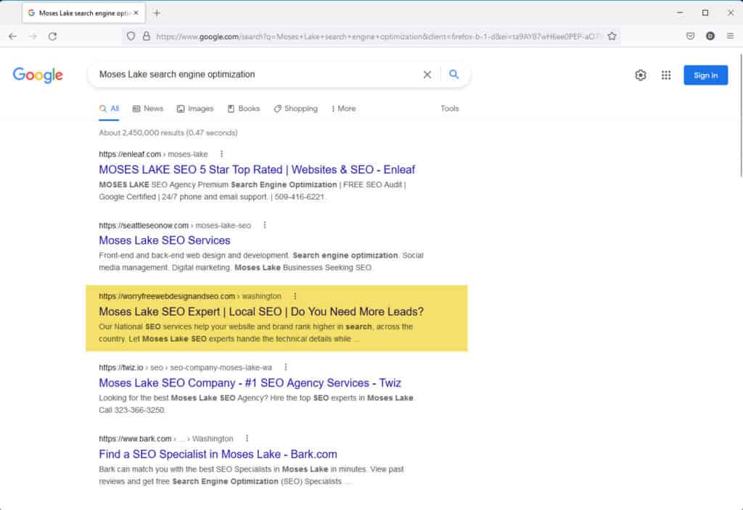
Task: Select the All results tab
Action: point(109,109)
